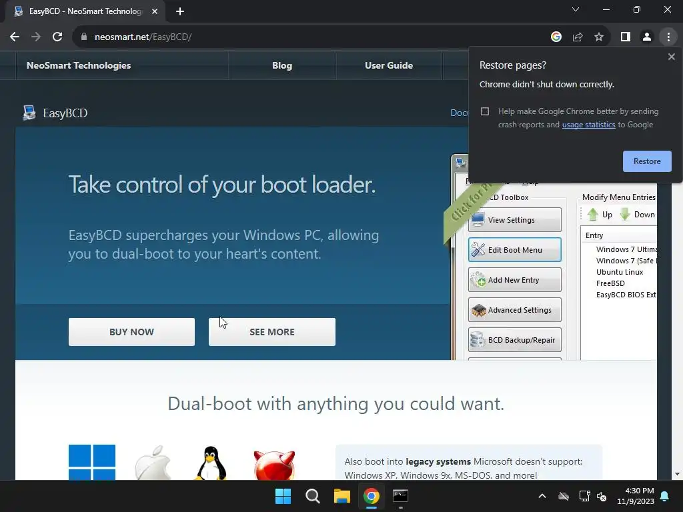The width and height of the screenshot is (683, 512).
Task: Open the clock and date
Action: coord(636,496)
